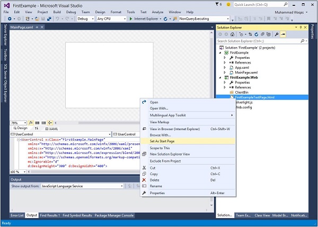Image resolution: width=318 pixels, height=227 pixels.
Task: Click the green Start debugging arrow
Action: pos(131,19)
